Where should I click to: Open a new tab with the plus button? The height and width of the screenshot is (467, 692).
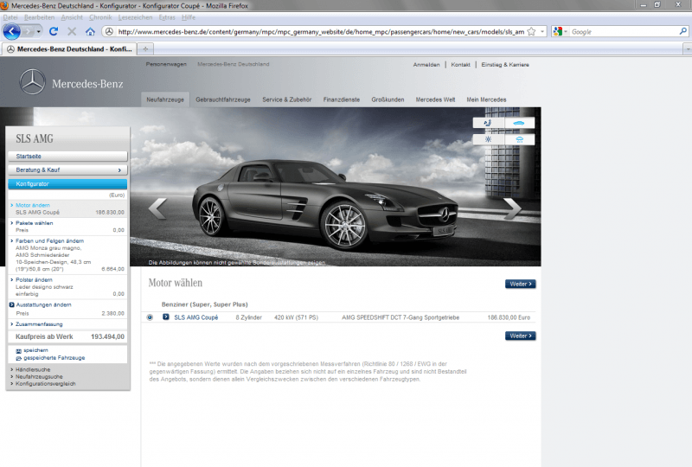145,49
